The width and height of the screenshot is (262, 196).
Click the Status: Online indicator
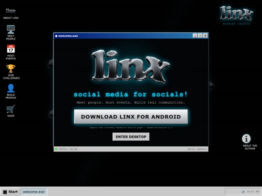(66, 149)
